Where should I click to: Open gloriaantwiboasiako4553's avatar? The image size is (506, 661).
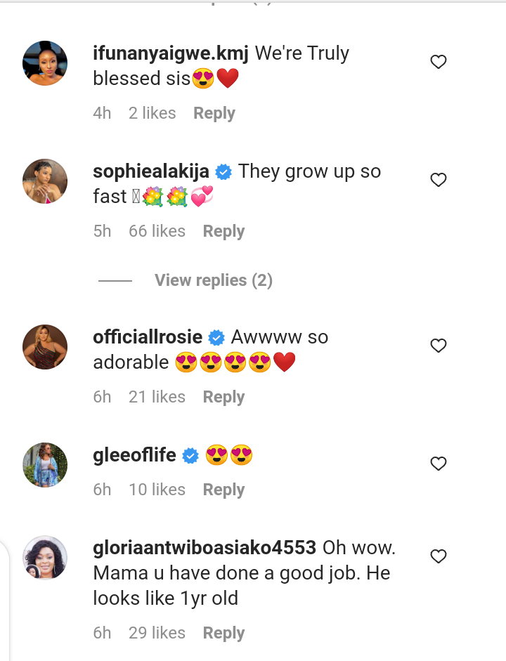coord(45,558)
